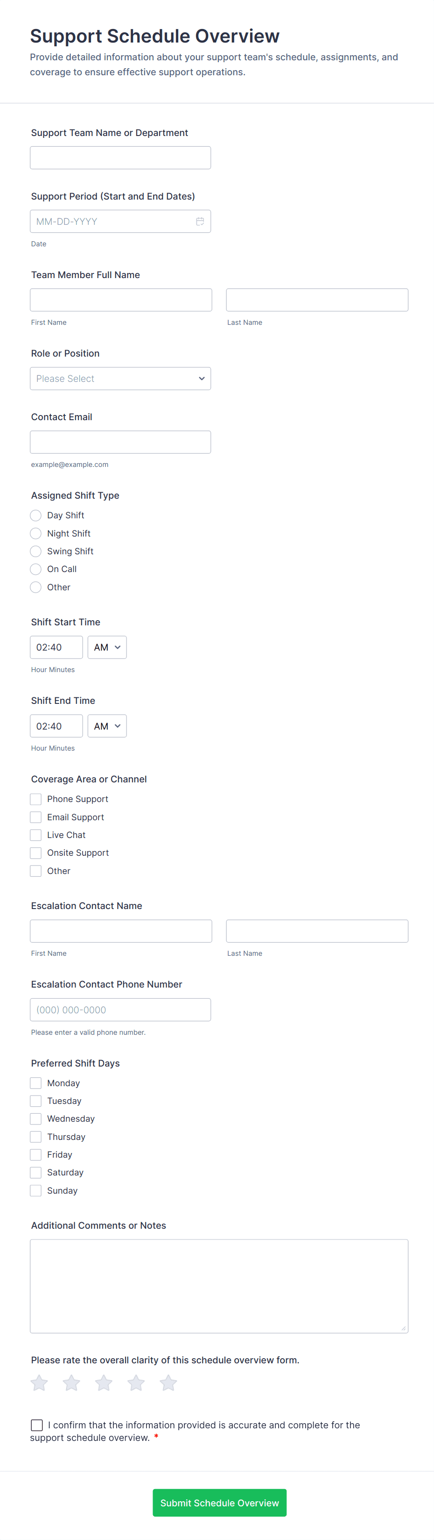The height and width of the screenshot is (1540, 434).
Task: Open Shift End Time AM/PM selector
Action: click(107, 726)
